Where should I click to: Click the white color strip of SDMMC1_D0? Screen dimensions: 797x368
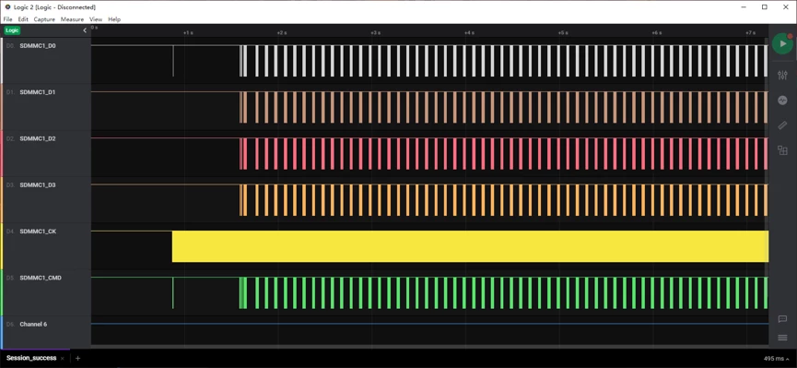pyautogui.click(x=1, y=61)
